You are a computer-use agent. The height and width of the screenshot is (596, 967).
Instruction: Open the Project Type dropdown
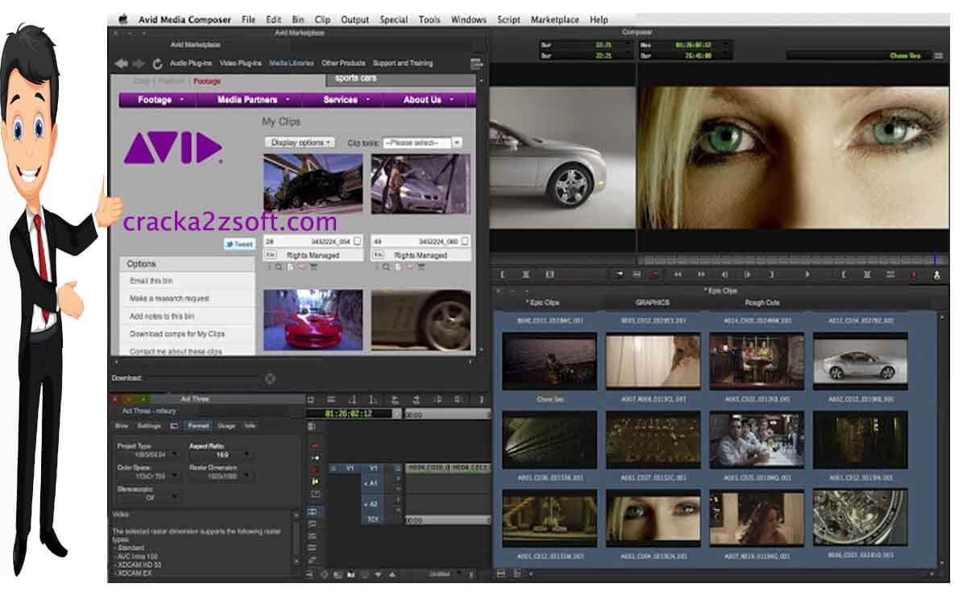point(148,456)
